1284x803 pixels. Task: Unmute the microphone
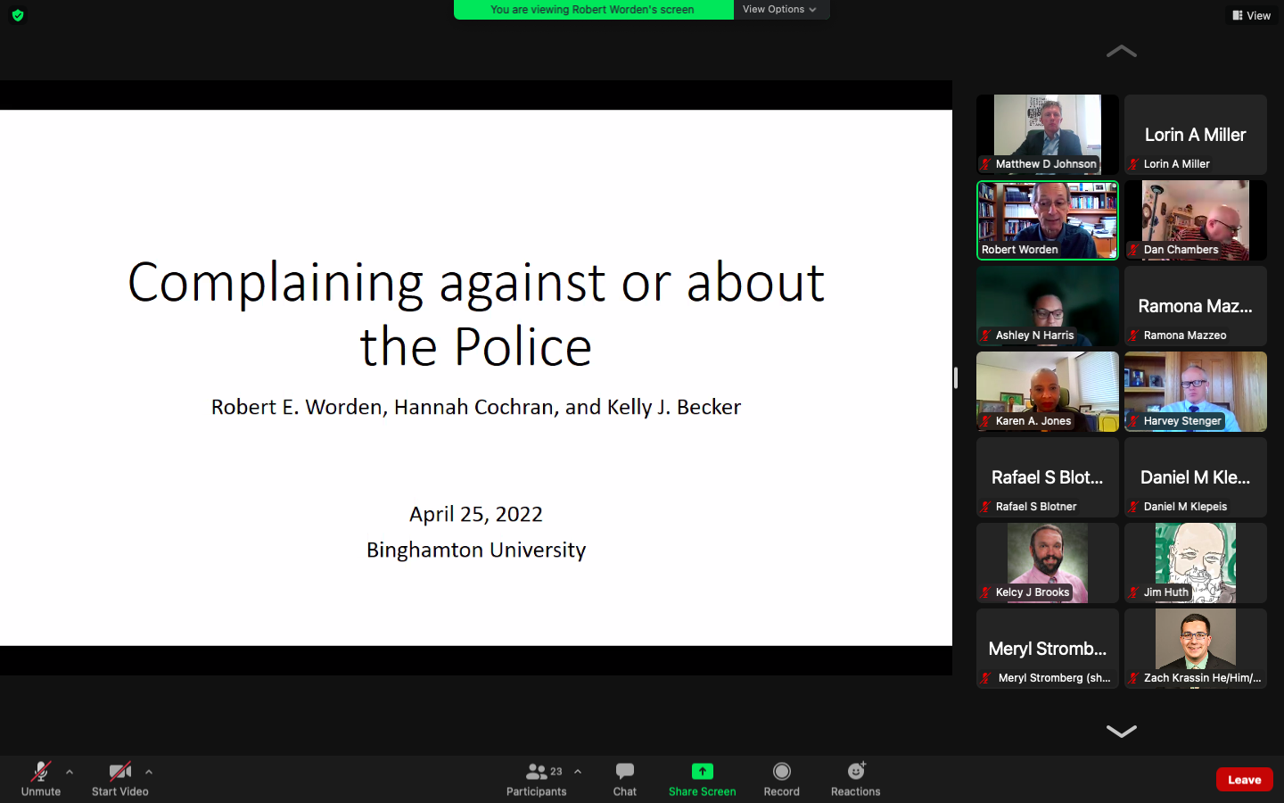(41, 778)
